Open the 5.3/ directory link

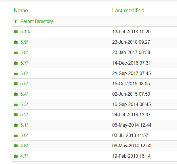coord(24,105)
